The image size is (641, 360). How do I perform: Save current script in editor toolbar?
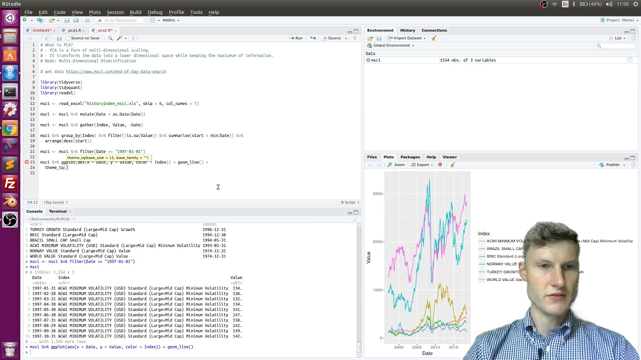click(x=59, y=38)
